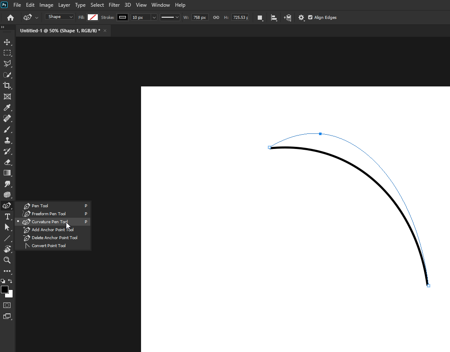Select the Brush tool

click(7, 130)
